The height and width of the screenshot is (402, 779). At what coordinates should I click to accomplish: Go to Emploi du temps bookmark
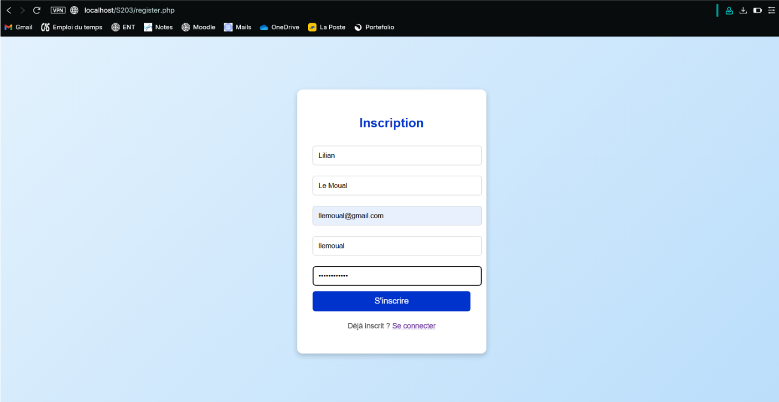72,27
